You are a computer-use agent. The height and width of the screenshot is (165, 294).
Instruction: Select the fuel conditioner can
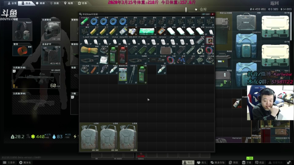123,74
